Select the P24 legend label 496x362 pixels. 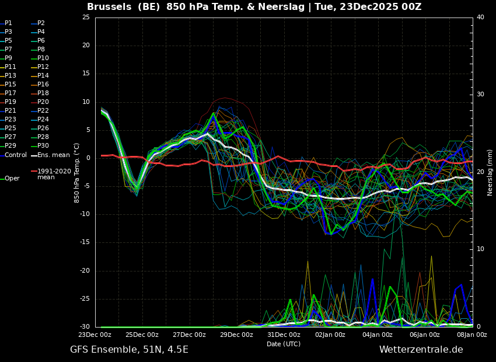43,120
